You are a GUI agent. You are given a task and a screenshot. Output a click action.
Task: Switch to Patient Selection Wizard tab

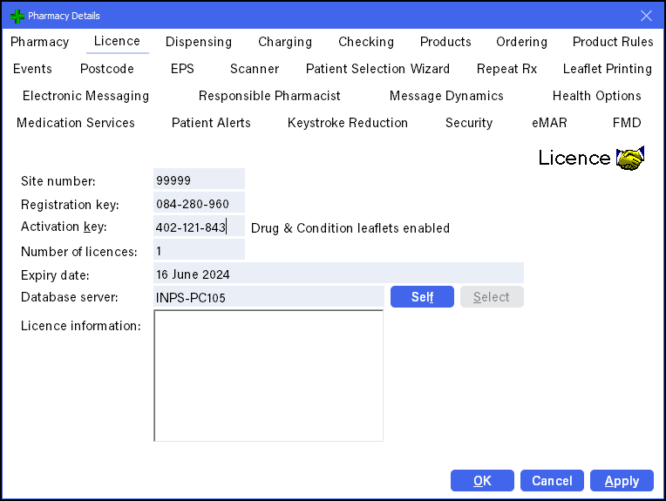point(377,69)
